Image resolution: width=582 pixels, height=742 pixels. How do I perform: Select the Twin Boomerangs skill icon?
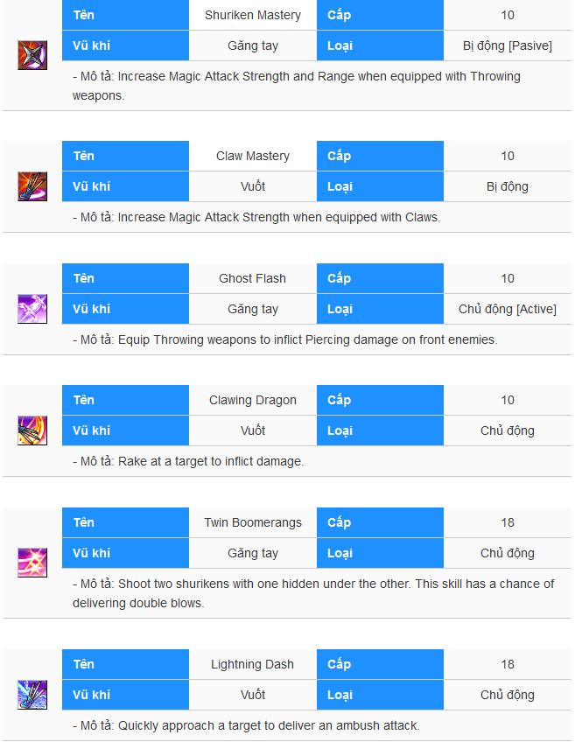click(x=32, y=563)
